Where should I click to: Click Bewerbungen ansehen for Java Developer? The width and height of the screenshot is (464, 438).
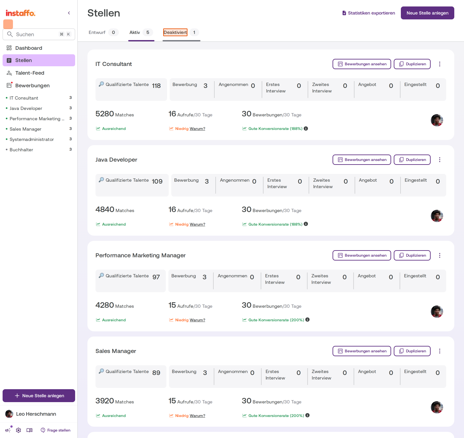(x=362, y=160)
